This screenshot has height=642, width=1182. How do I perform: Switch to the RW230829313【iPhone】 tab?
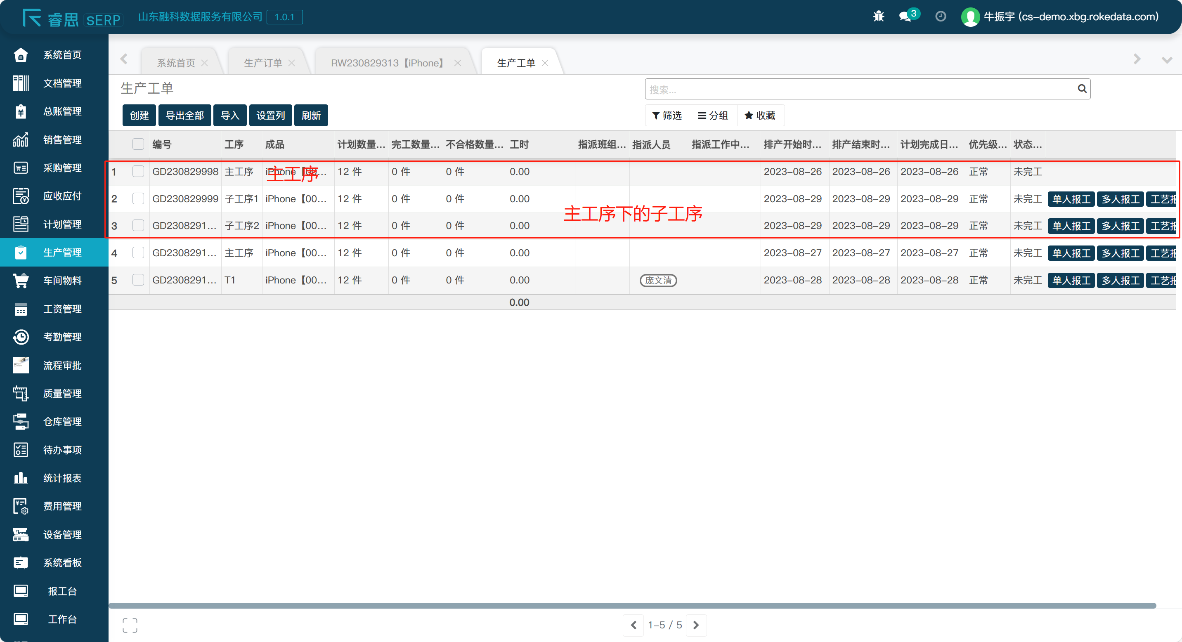pyautogui.click(x=388, y=63)
